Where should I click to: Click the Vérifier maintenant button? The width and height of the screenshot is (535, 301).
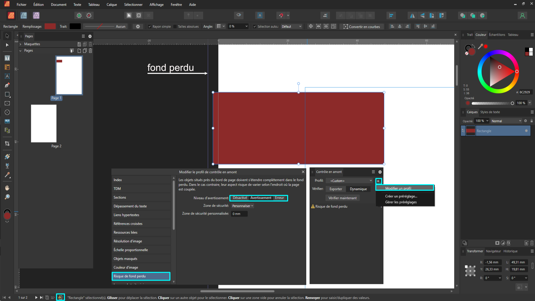click(342, 198)
